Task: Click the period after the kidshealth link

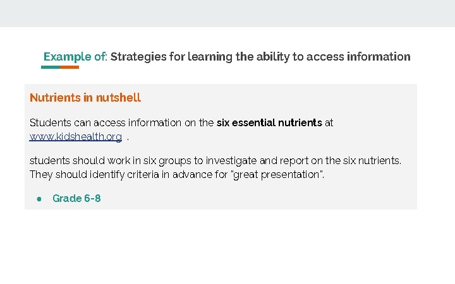Action: click(128, 138)
